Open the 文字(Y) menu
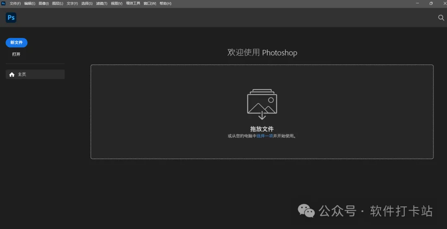This screenshot has width=447, height=229. pos(72,3)
